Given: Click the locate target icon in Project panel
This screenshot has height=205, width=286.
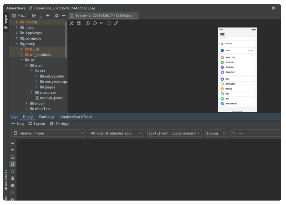Looking at the screenshot, I should pos(34,16).
